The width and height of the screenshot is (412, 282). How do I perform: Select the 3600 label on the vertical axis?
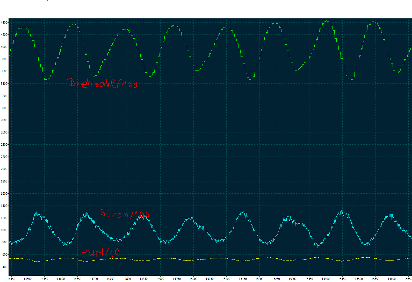(4, 71)
